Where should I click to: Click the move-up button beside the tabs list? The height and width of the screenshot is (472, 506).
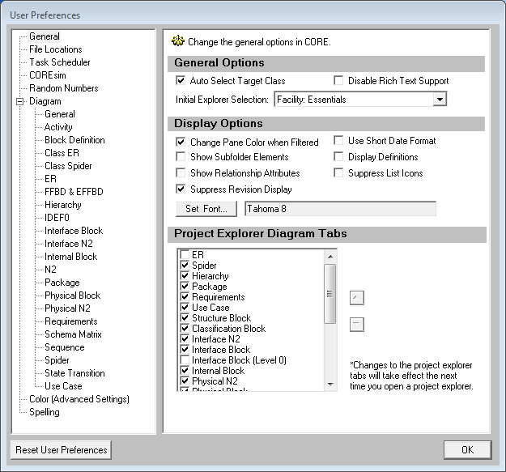[x=357, y=298]
